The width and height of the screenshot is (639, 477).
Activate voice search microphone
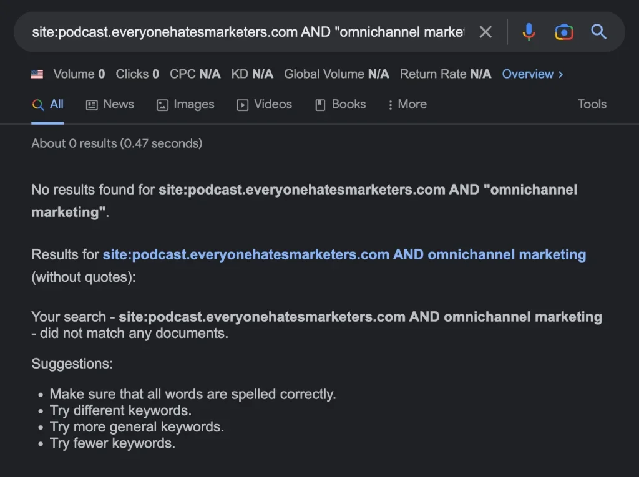click(x=529, y=32)
